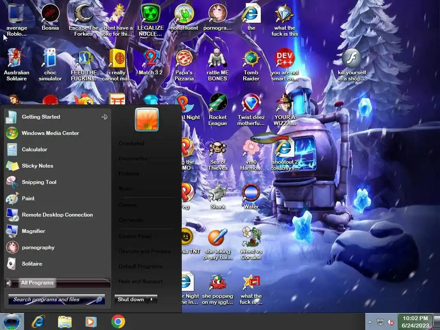Screen dimensions: 440x330
Task: Click the network tray icon
Action: tap(380, 322)
